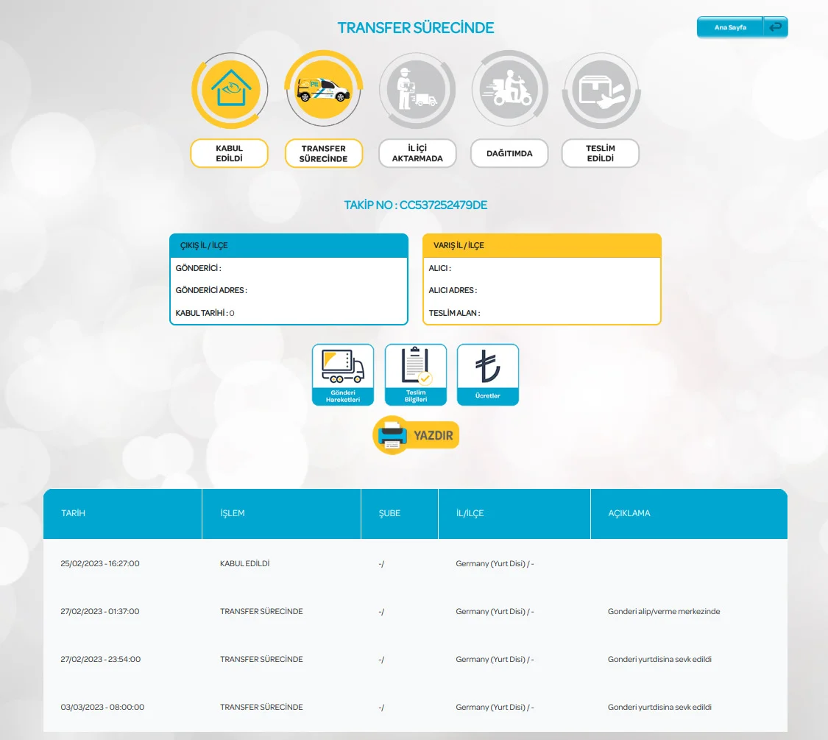
Task: Click the Varış İl / İlçe panel header
Action: (542, 245)
